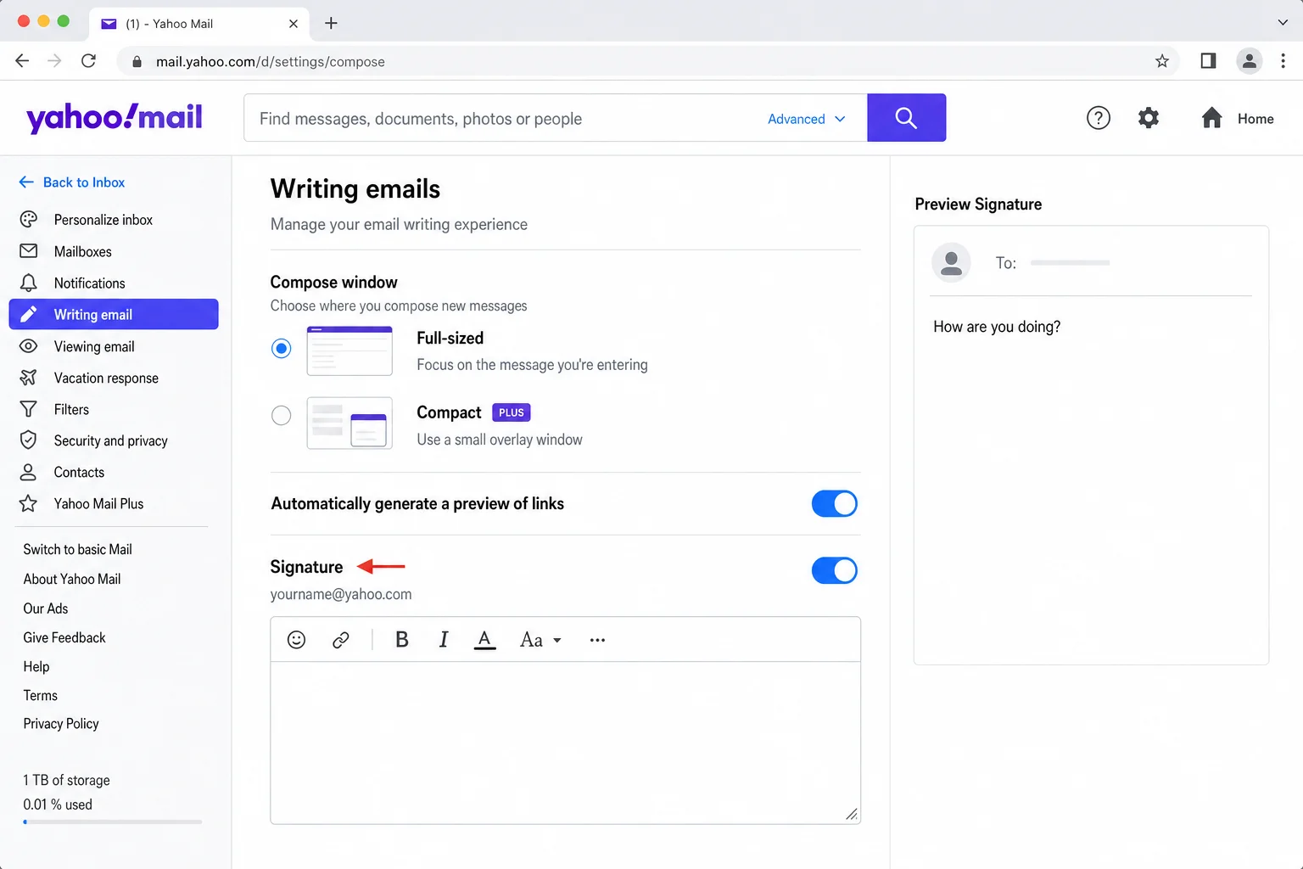Open the Privacy Policy link
The image size is (1303, 869).
[61, 724]
